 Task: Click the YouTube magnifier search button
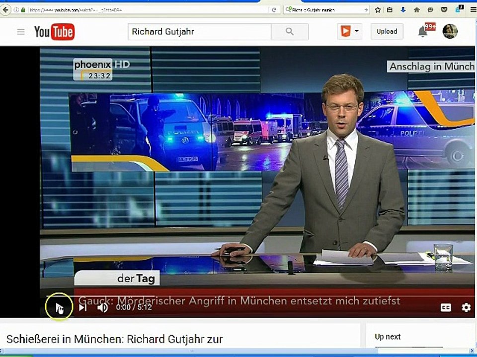click(290, 32)
